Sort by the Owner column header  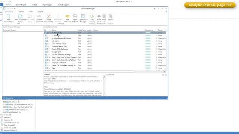[160, 30]
